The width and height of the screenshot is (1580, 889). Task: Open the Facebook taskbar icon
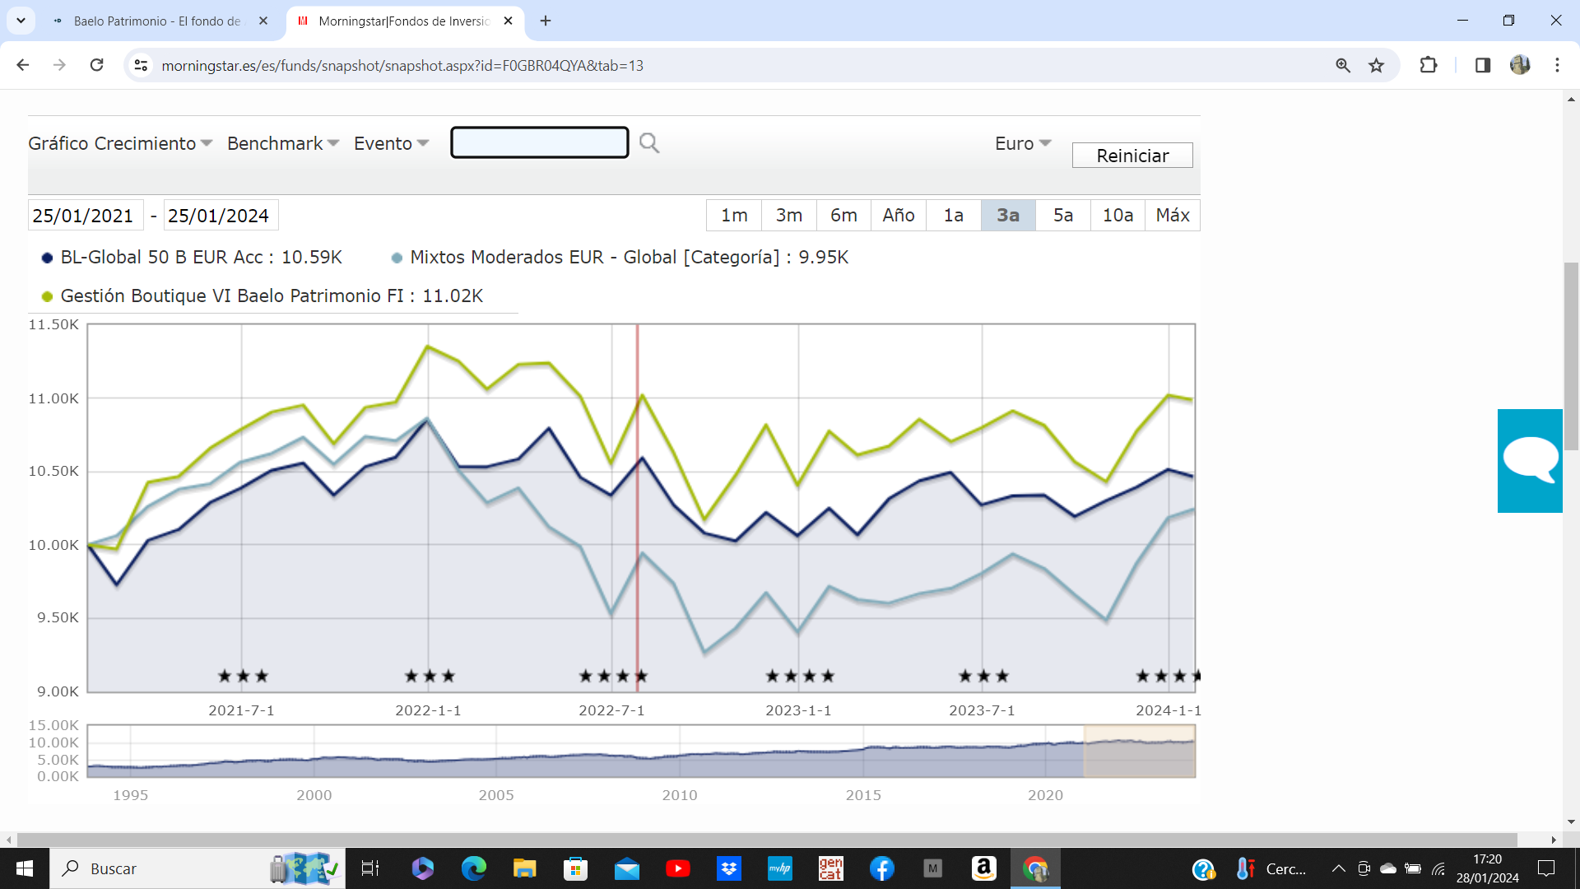pyautogui.click(x=882, y=868)
